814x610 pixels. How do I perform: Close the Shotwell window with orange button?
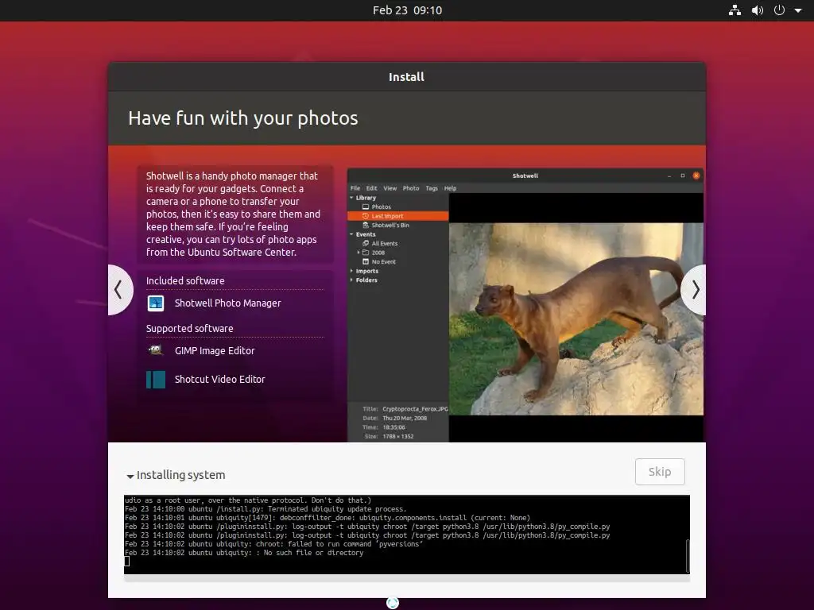point(696,176)
